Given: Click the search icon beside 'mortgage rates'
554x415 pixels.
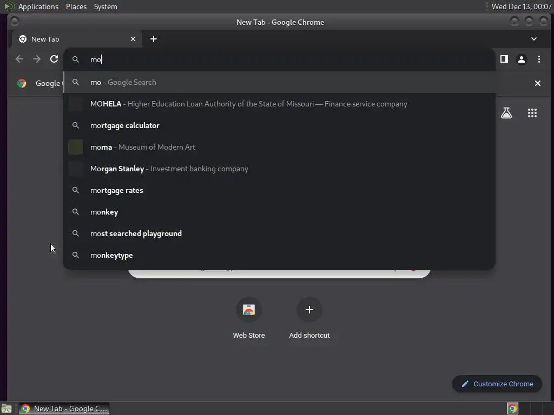Looking at the screenshot, I should pyautogui.click(x=76, y=190).
